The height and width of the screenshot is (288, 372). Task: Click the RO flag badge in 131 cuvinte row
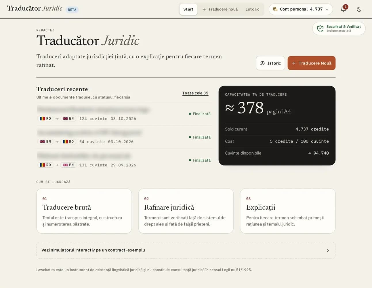[x=45, y=165]
